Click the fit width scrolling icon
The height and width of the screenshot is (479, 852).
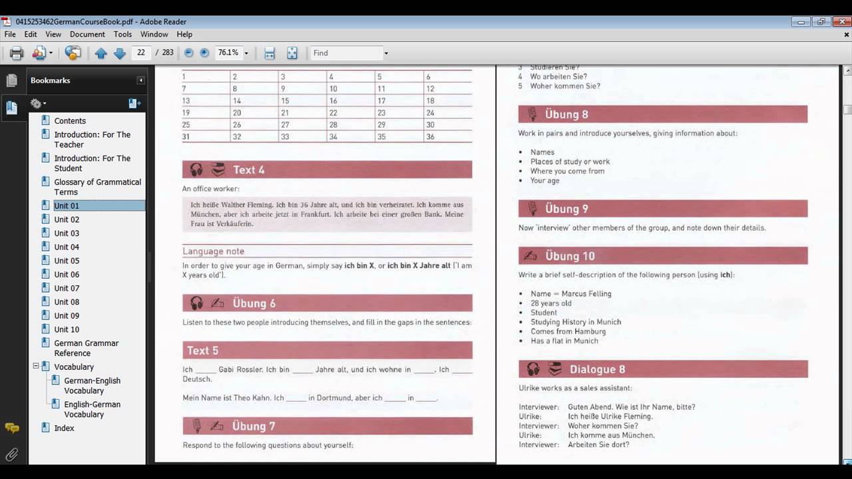click(x=270, y=53)
